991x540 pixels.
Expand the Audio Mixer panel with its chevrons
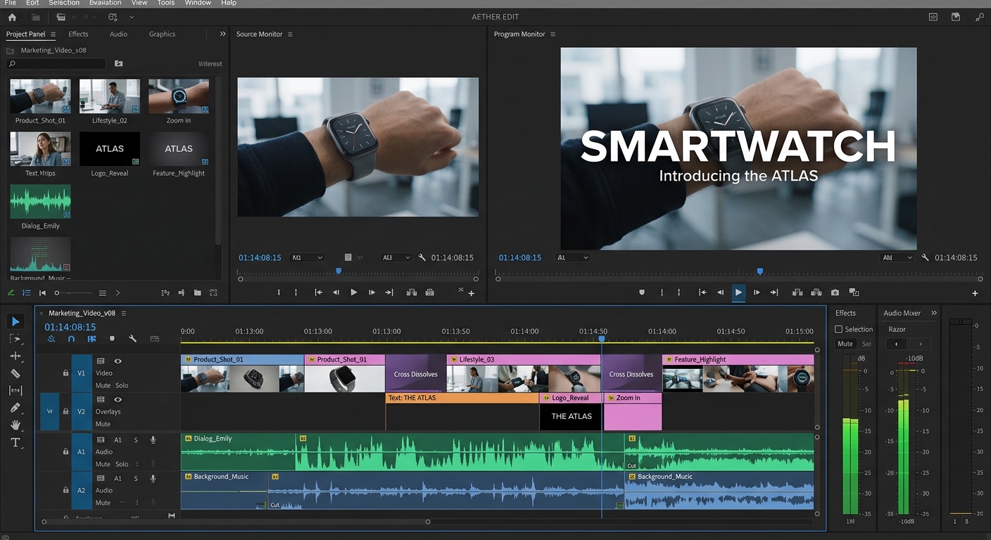pos(934,313)
